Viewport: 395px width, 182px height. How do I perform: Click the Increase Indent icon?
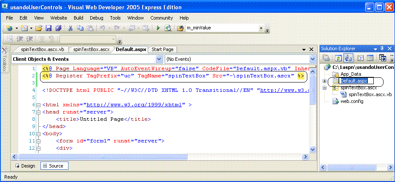[30, 39]
